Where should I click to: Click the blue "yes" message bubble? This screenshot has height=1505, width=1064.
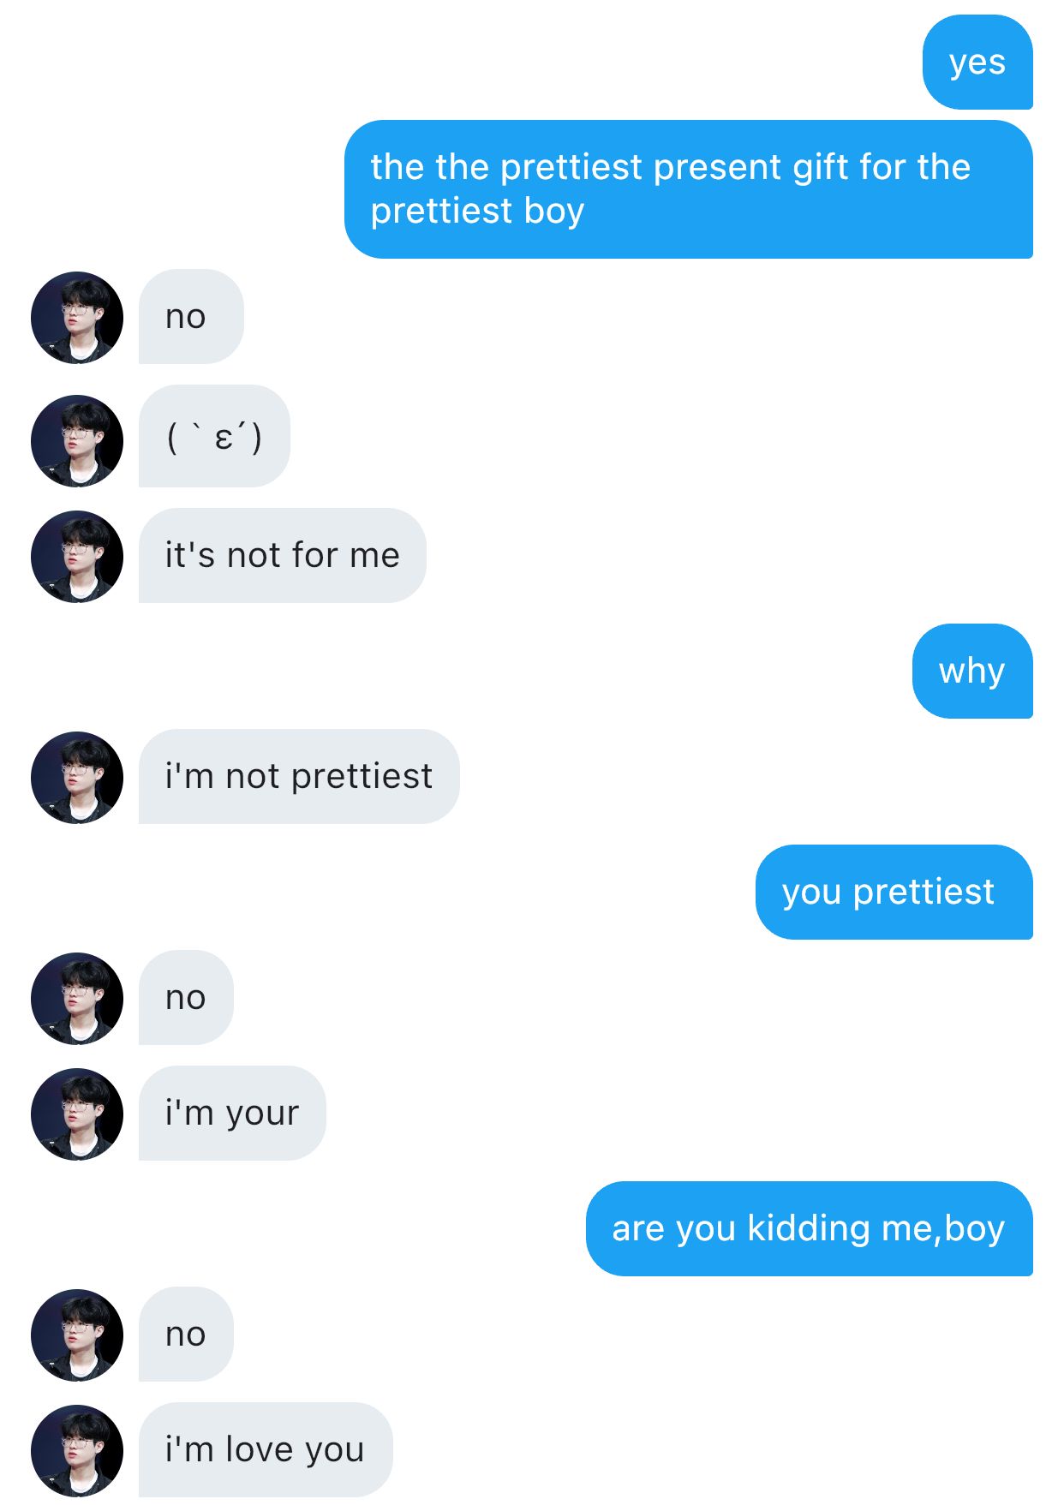pyautogui.click(x=977, y=63)
